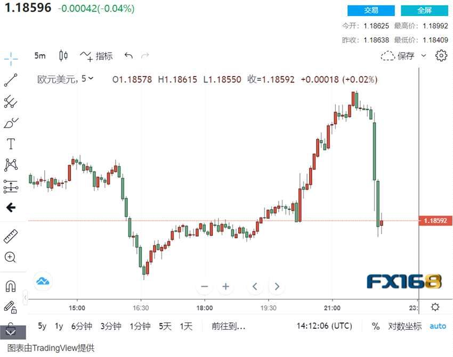Click the candlestick chart style icon

point(63,55)
